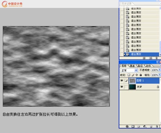Toggle lock image pixels brush icon
This screenshot has width=161, height=133.
tap(133, 75)
